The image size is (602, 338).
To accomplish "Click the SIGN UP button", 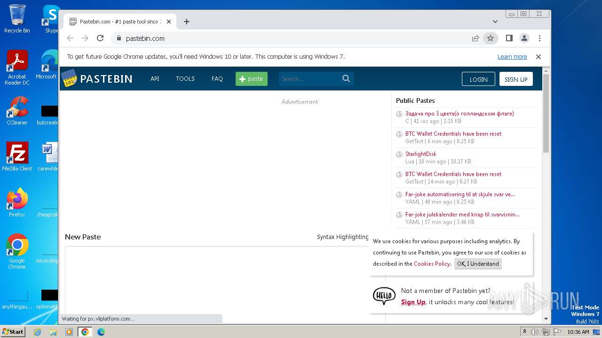I will [516, 79].
